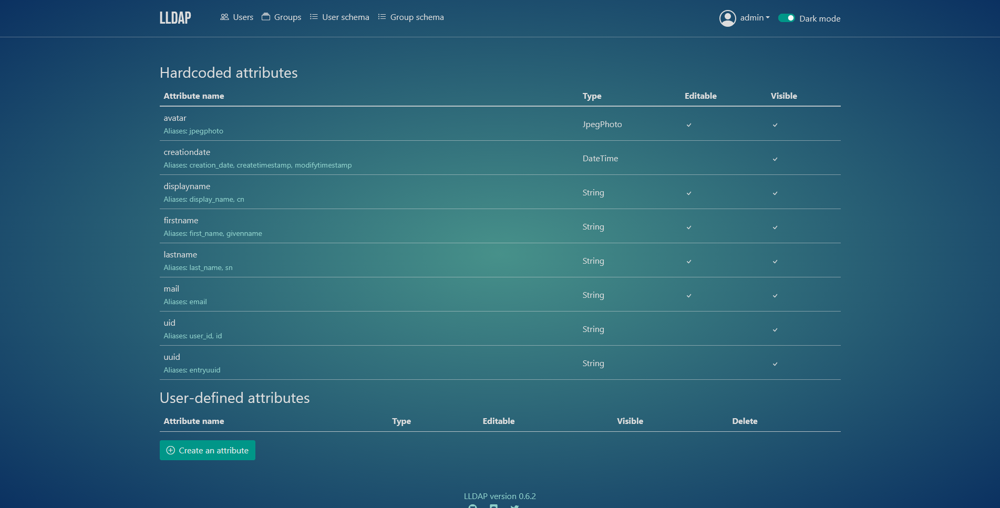Viewport: 1000px width, 508px height.
Task: Select the displayname attribute row
Action: pos(187,186)
